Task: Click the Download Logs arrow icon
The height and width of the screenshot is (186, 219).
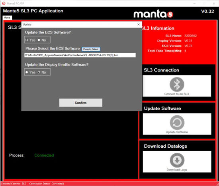Action: pyautogui.click(x=177, y=160)
